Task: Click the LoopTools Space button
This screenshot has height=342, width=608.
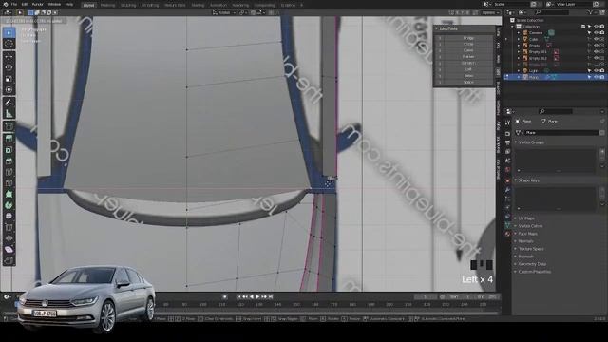Action: click(467, 83)
